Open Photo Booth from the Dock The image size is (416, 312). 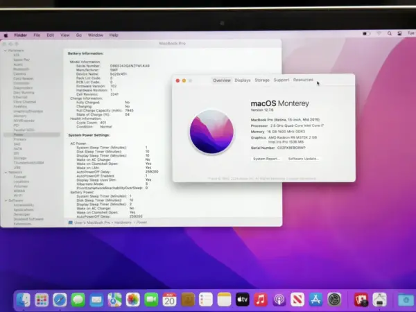361,300
